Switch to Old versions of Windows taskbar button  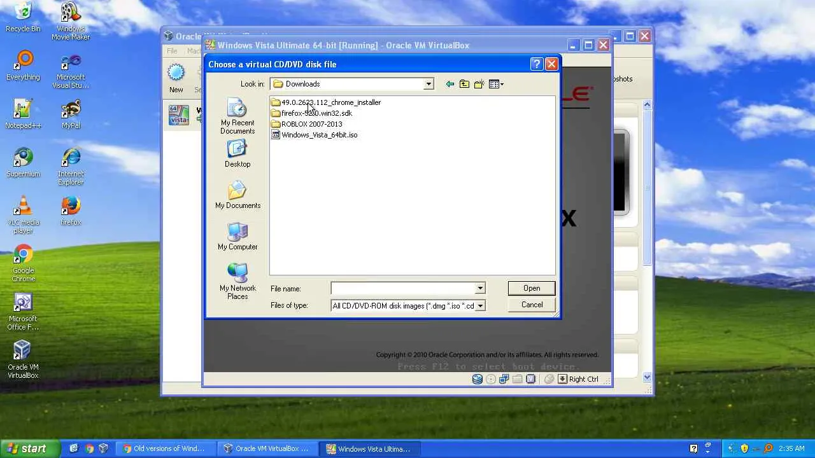166,448
